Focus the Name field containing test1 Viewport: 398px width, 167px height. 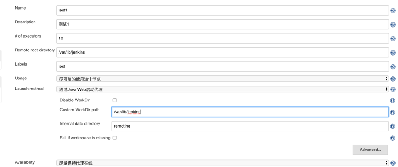click(x=222, y=11)
